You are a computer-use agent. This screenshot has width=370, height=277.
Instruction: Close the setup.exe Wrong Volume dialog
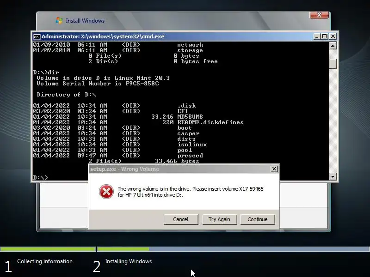coord(274,169)
